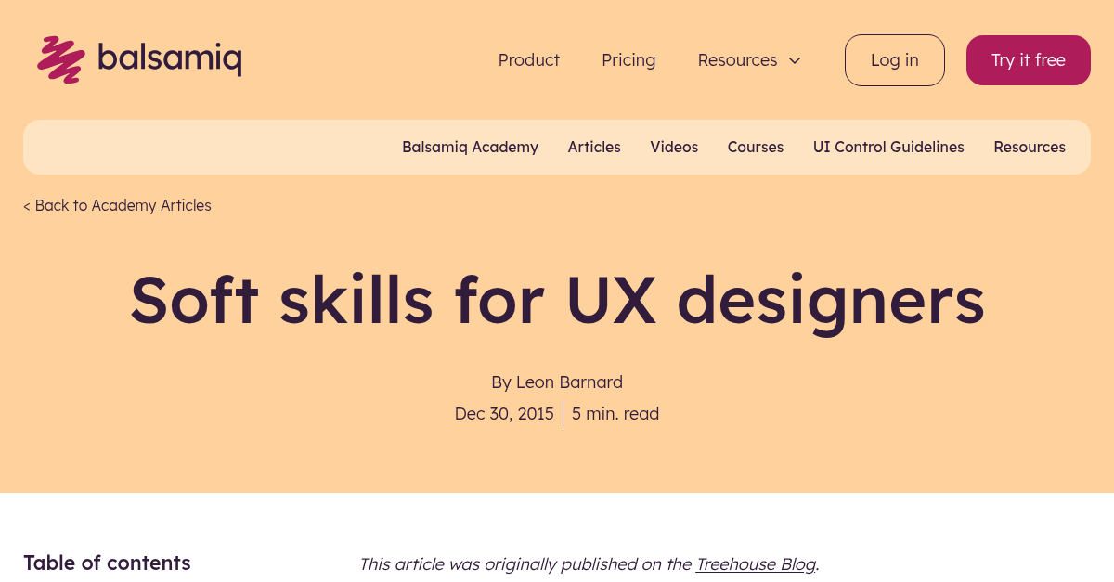Navigate back via 'Back to Academy Articles'
This screenshot has height=582, width=1114.
(117, 205)
